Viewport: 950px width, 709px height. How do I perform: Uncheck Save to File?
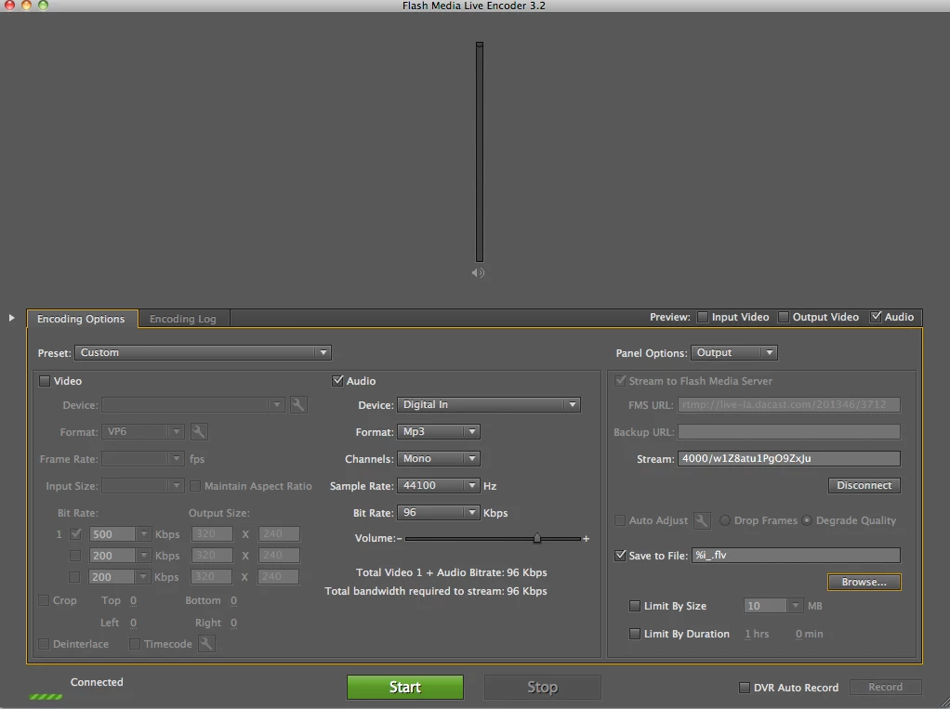620,555
